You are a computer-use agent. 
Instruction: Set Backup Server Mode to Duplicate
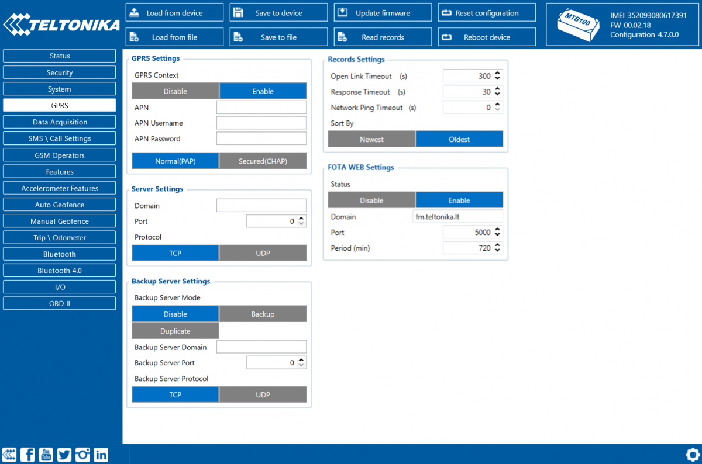[175, 330]
